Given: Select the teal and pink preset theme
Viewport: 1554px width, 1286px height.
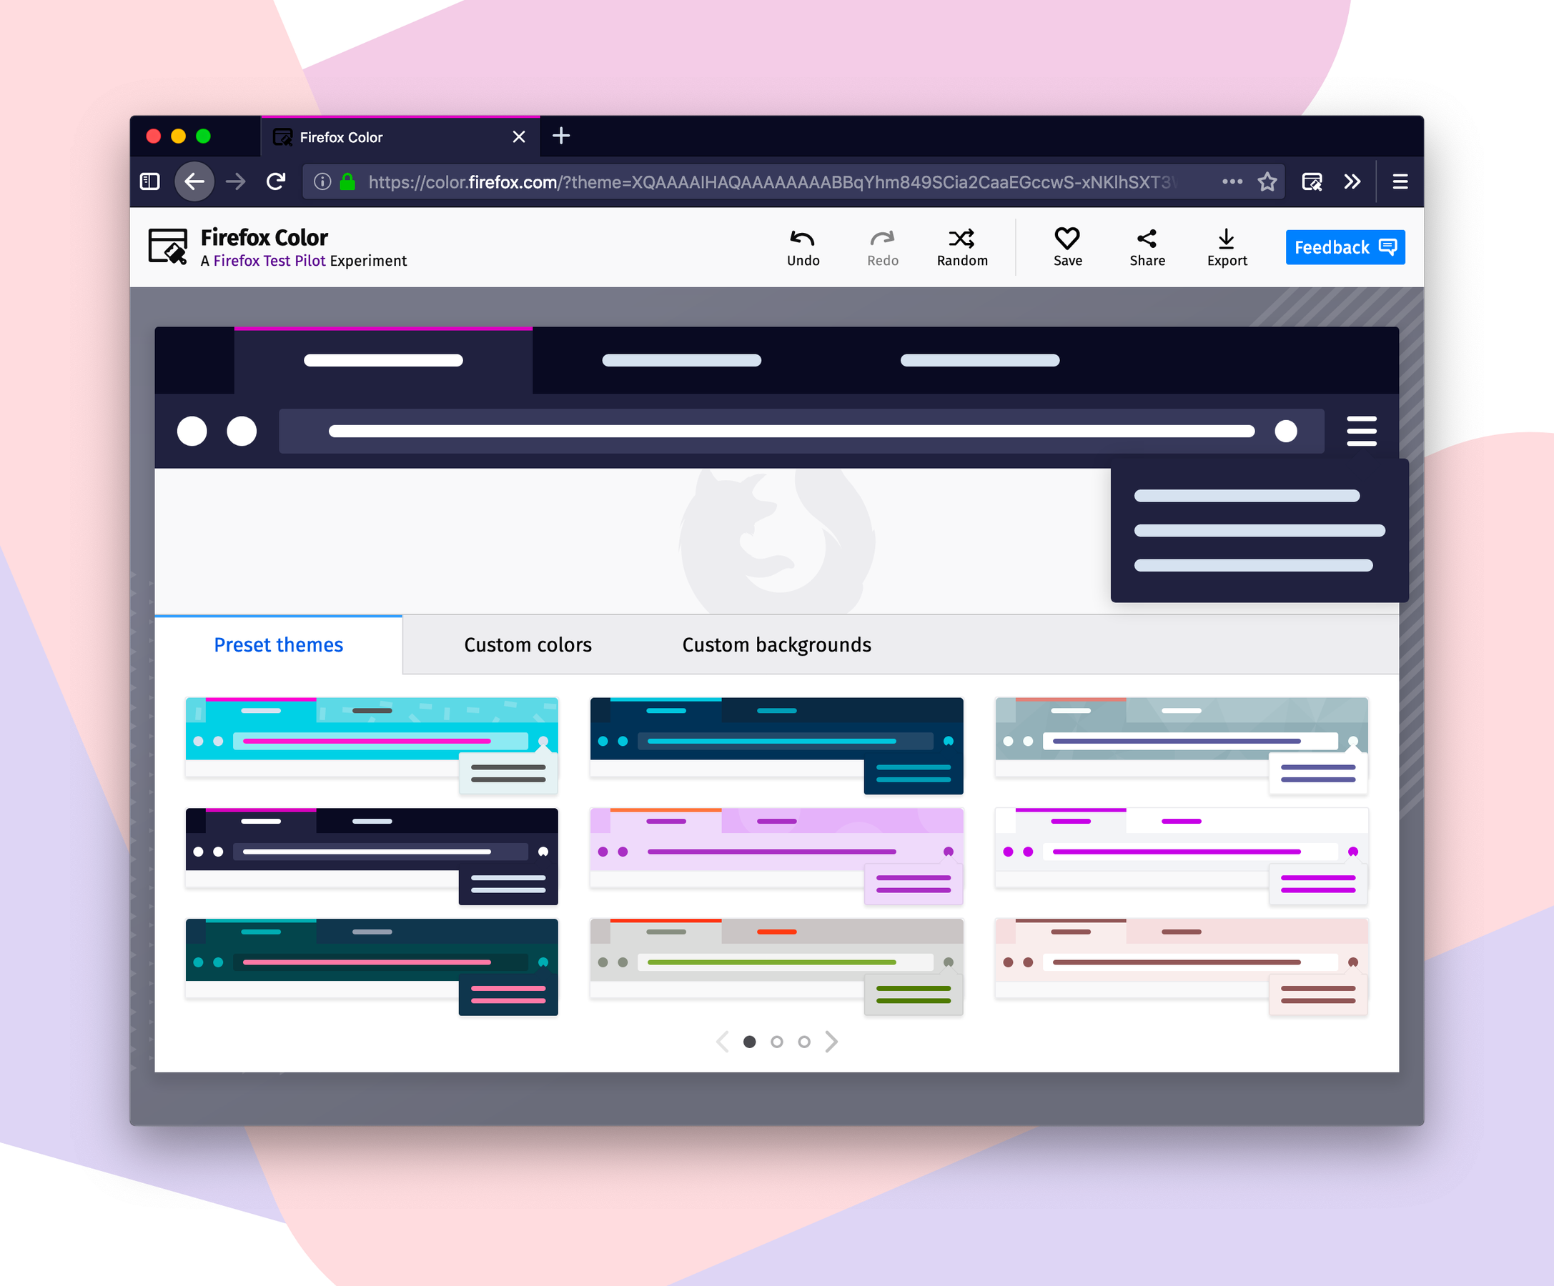Looking at the screenshot, I should pyautogui.click(x=373, y=966).
